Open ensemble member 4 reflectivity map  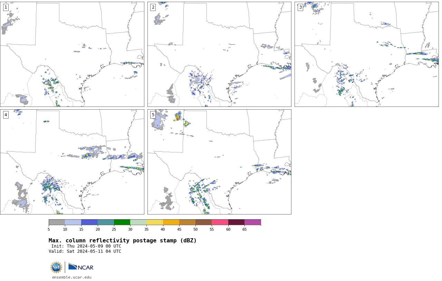point(72,162)
